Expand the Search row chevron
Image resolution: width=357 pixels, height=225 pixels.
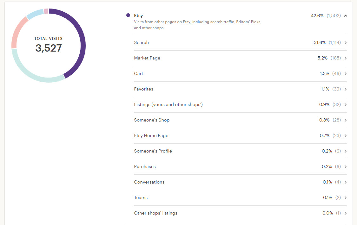point(345,43)
